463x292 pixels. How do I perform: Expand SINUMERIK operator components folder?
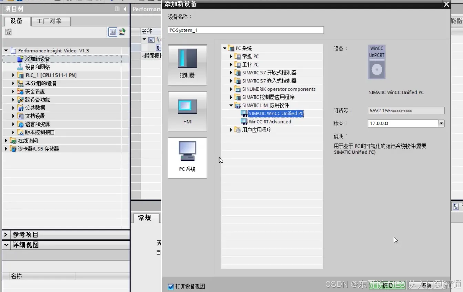(231, 89)
